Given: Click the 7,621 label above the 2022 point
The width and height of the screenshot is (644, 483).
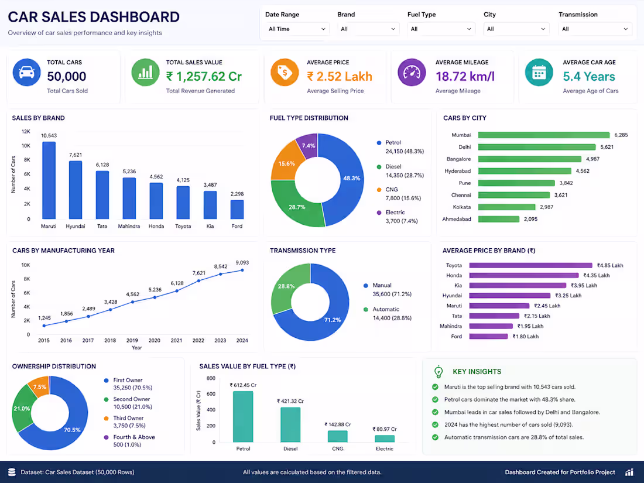Looking at the screenshot, I should pos(199,273).
